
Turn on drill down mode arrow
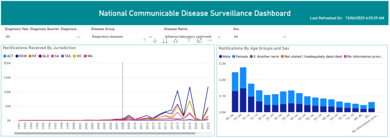(x=155, y=41)
